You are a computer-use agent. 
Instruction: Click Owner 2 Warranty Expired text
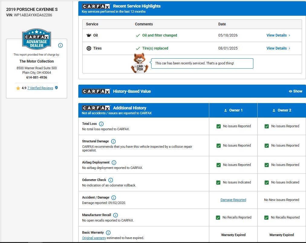pyautogui.click(x=282, y=235)
